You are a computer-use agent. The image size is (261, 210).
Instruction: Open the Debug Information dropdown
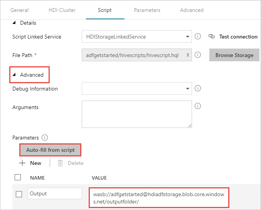(188, 89)
